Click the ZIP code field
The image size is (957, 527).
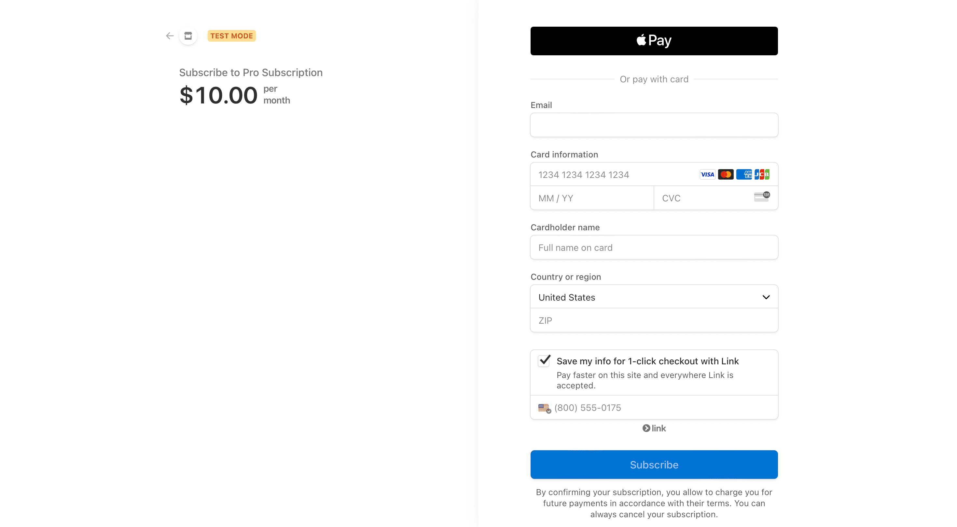point(654,320)
